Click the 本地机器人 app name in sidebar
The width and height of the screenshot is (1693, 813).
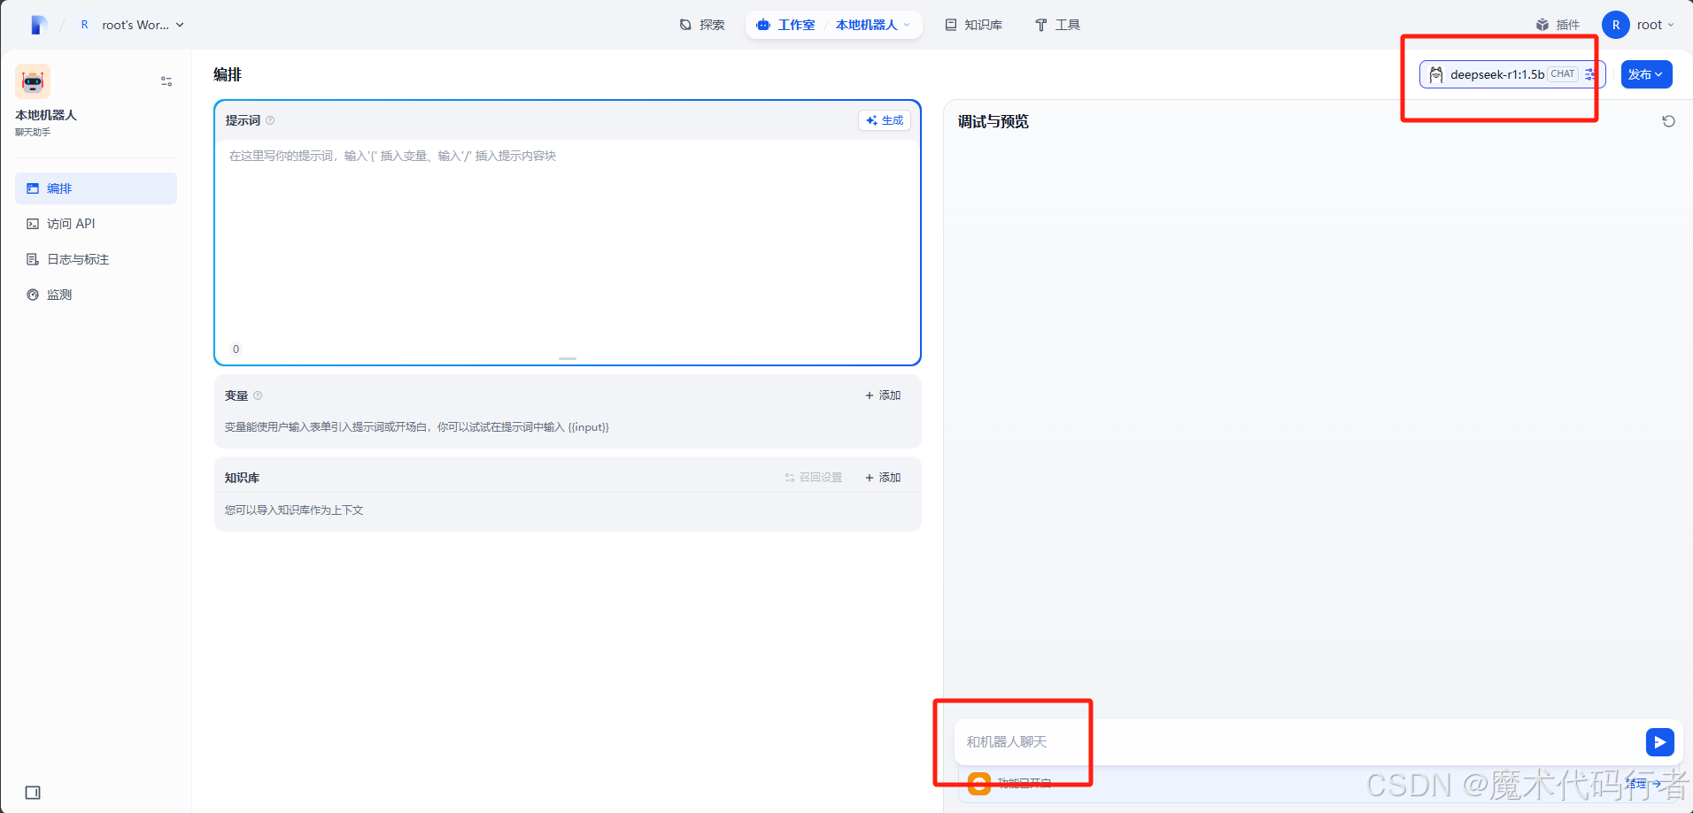point(46,115)
